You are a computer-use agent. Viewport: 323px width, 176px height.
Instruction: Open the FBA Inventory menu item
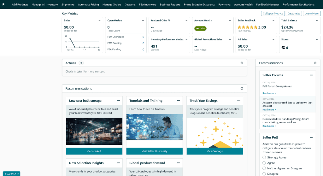click(148, 4)
